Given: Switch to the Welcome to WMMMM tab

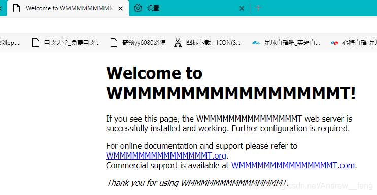Looking at the screenshot, I should (68, 8).
